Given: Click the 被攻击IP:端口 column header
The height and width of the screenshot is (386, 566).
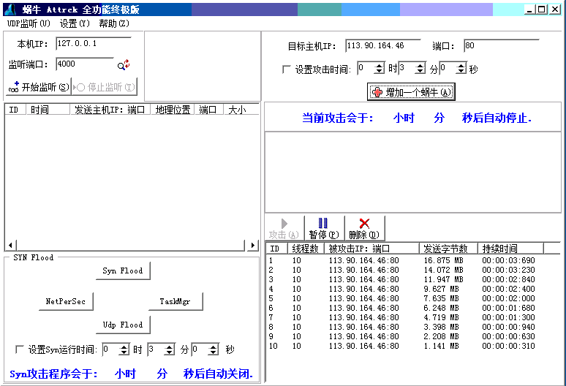Looking at the screenshot, I should tap(371, 249).
